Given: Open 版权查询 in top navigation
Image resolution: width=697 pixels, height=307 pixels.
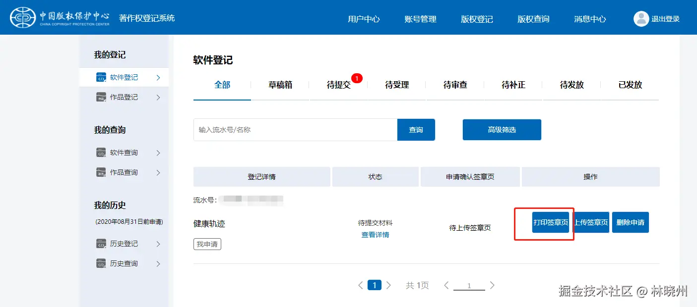Looking at the screenshot, I should click(x=533, y=19).
